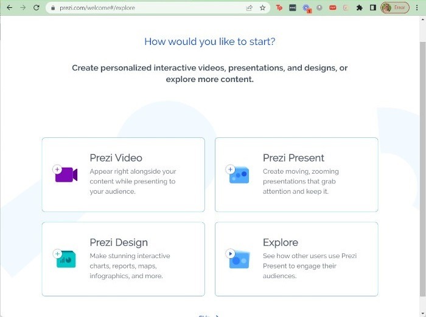The width and height of the screenshot is (426, 317).
Task: Click the scrollbar up arrow
Action: [x=422, y=19]
